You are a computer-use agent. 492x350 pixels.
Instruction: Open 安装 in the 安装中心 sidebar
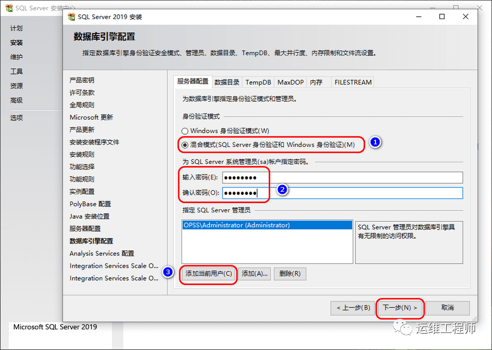[x=16, y=43]
